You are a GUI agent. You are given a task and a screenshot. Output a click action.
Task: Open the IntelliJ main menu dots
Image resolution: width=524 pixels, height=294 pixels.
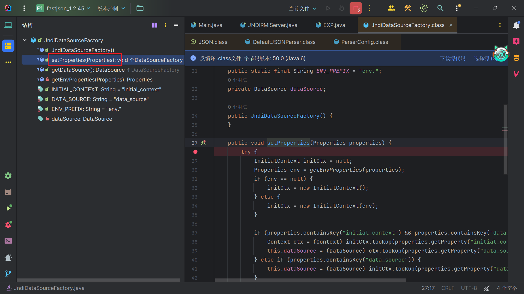(24, 8)
